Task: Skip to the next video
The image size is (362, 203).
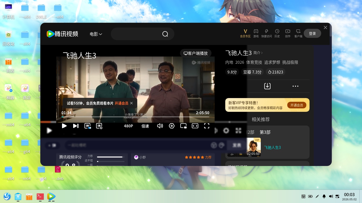Action: 76,126
